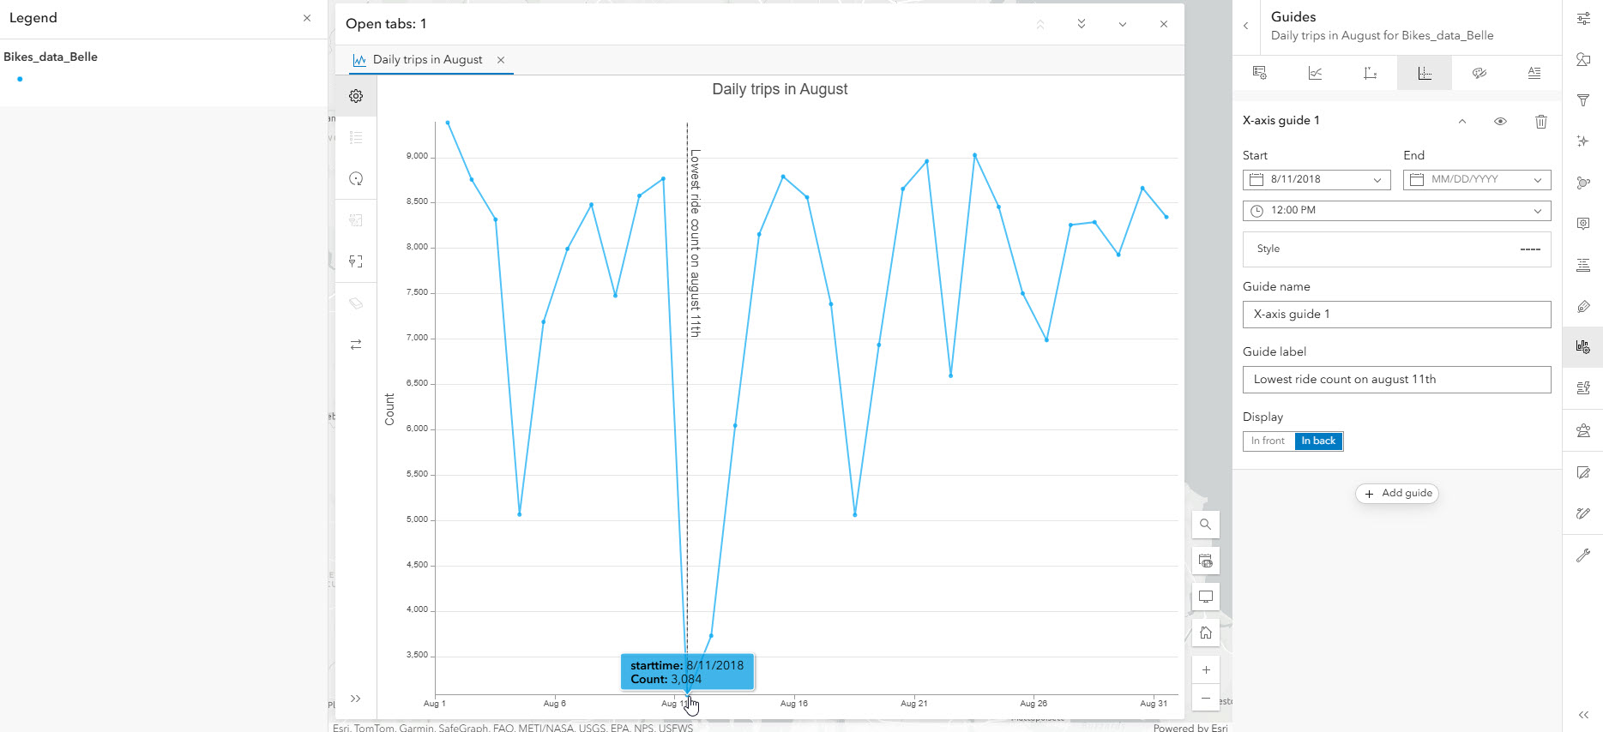The image size is (1603, 732).
Task: Open the Styles shapes icon
Action: click(x=1583, y=59)
